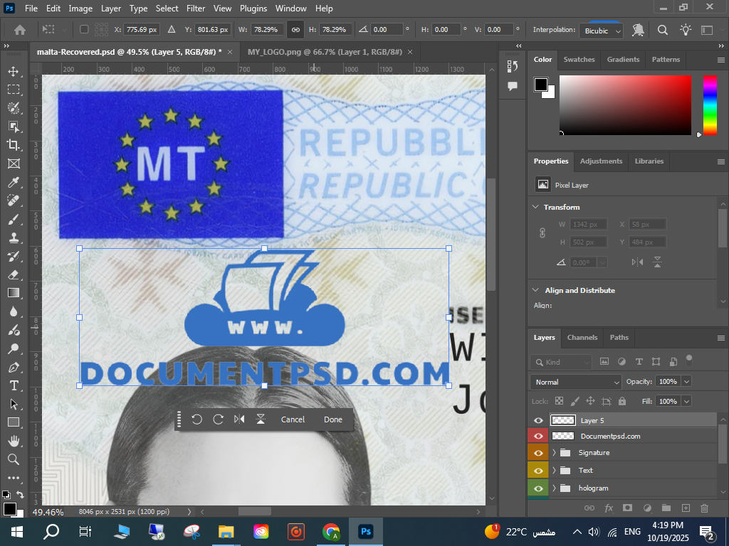This screenshot has width=729, height=546.
Task: Toggle visibility of Documentpsd.com layer
Action: click(538, 436)
